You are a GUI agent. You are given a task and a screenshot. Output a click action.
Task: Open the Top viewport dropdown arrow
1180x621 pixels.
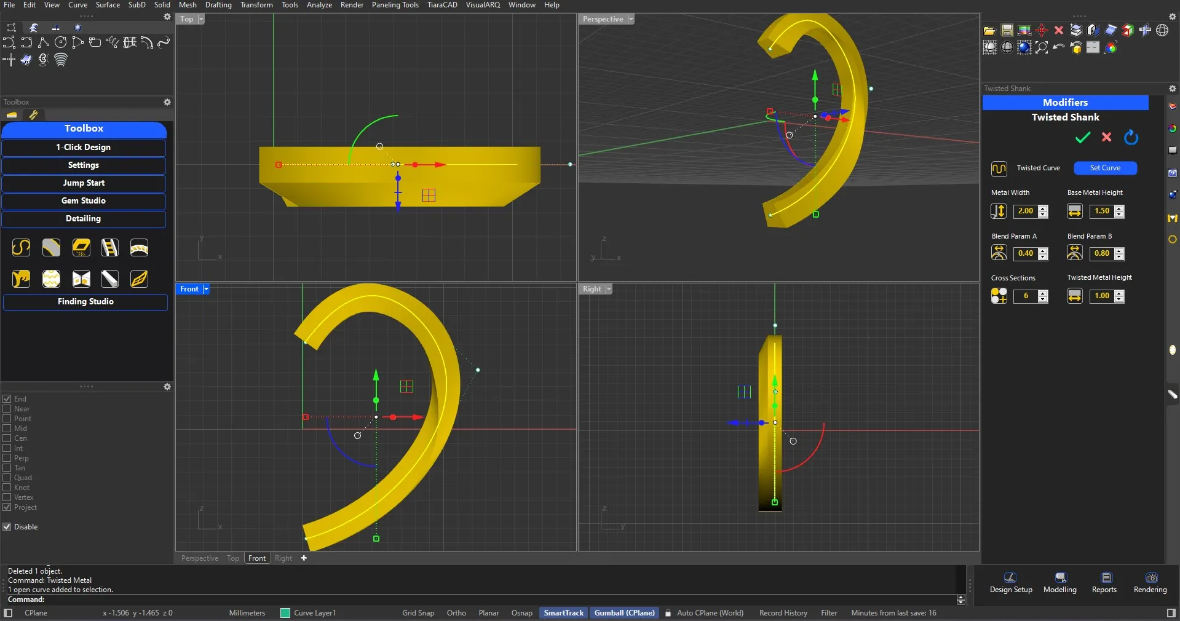point(201,19)
